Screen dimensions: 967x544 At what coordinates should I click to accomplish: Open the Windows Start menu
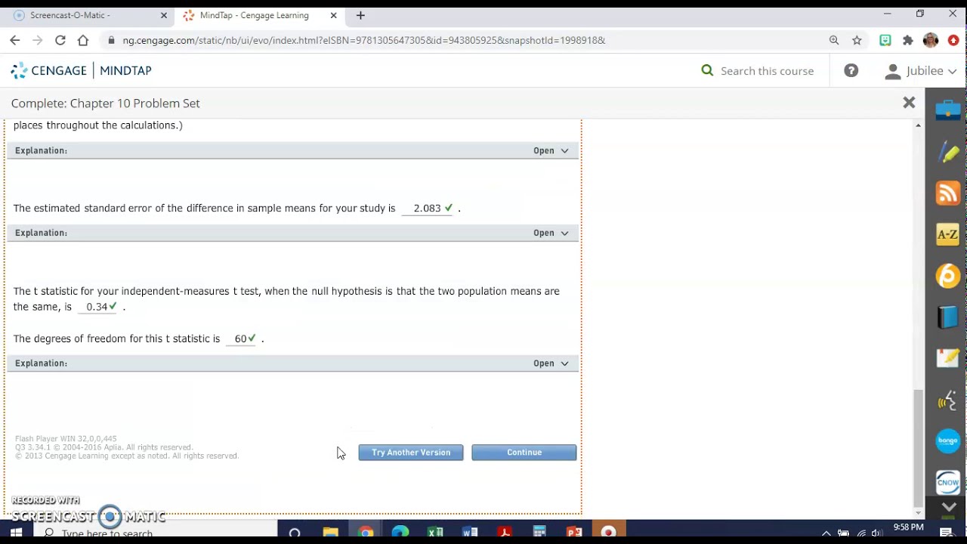16,533
